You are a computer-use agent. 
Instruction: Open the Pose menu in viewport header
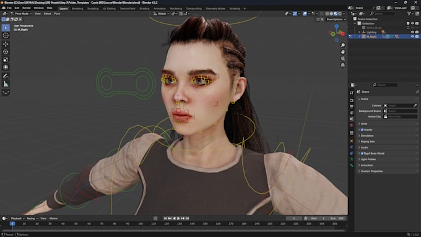[57, 14]
